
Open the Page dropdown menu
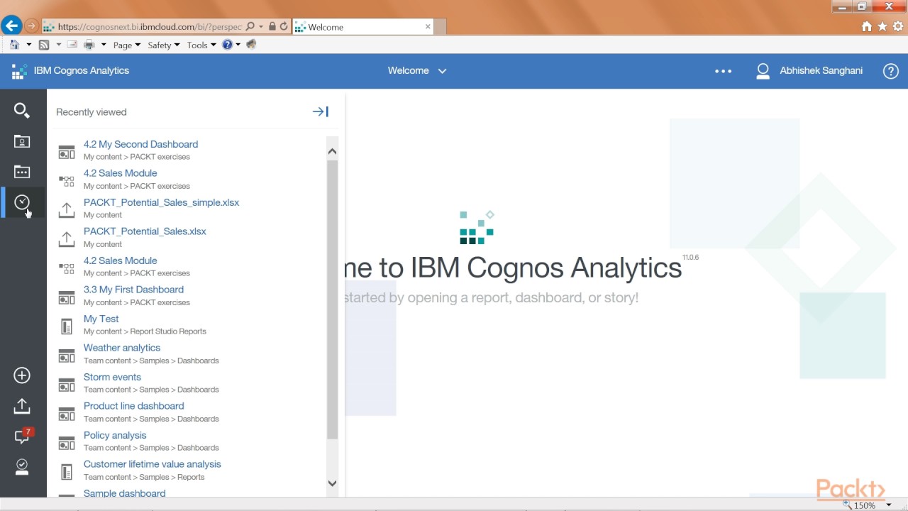coord(127,45)
